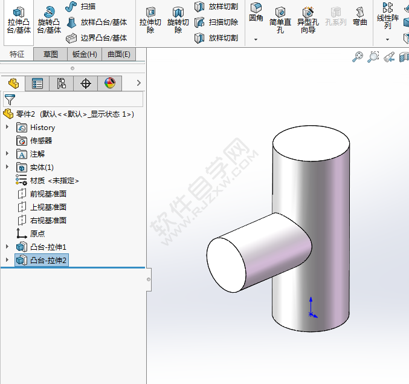
Task: Open the DimXpertManager crosshair tab
Action: pos(86,83)
